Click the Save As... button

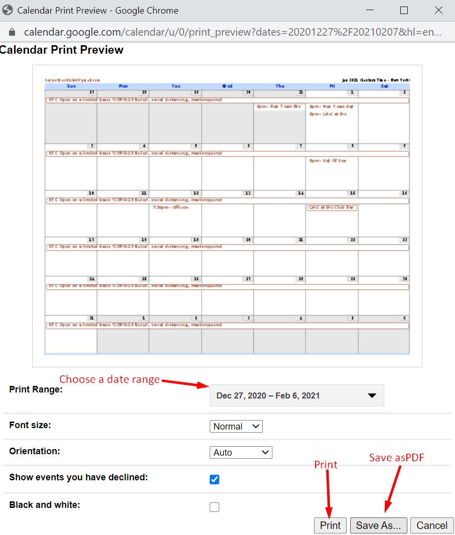[x=378, y=525]
